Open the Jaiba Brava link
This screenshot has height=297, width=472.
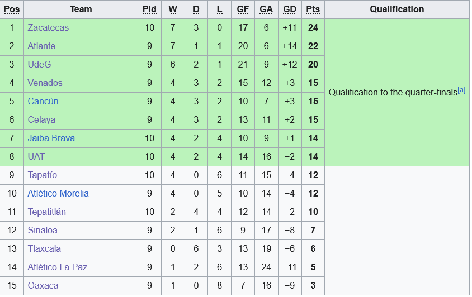coord(51,138)
